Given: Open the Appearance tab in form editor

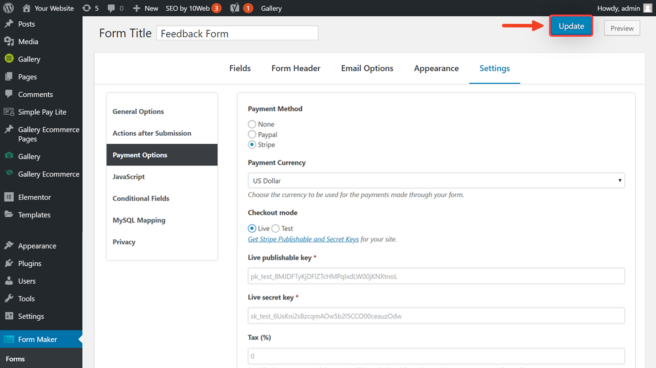Looking at the screenshot, I should click(436, 68).
